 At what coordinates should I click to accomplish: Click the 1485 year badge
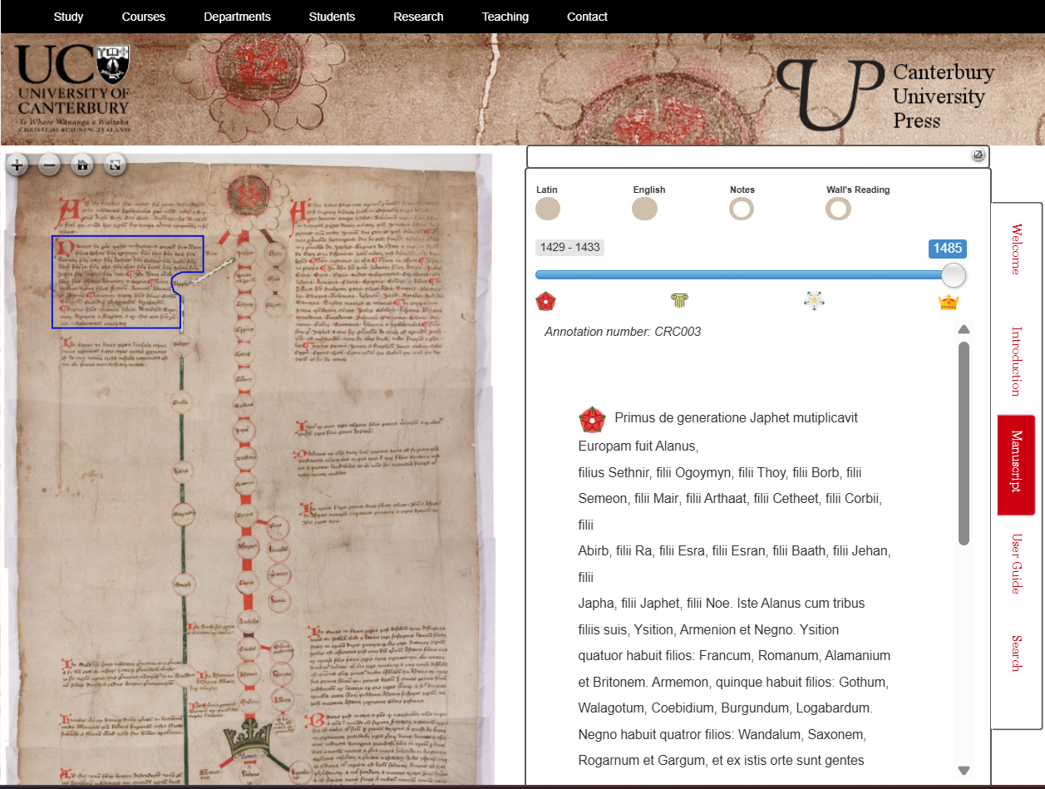(x=947, y=249)
